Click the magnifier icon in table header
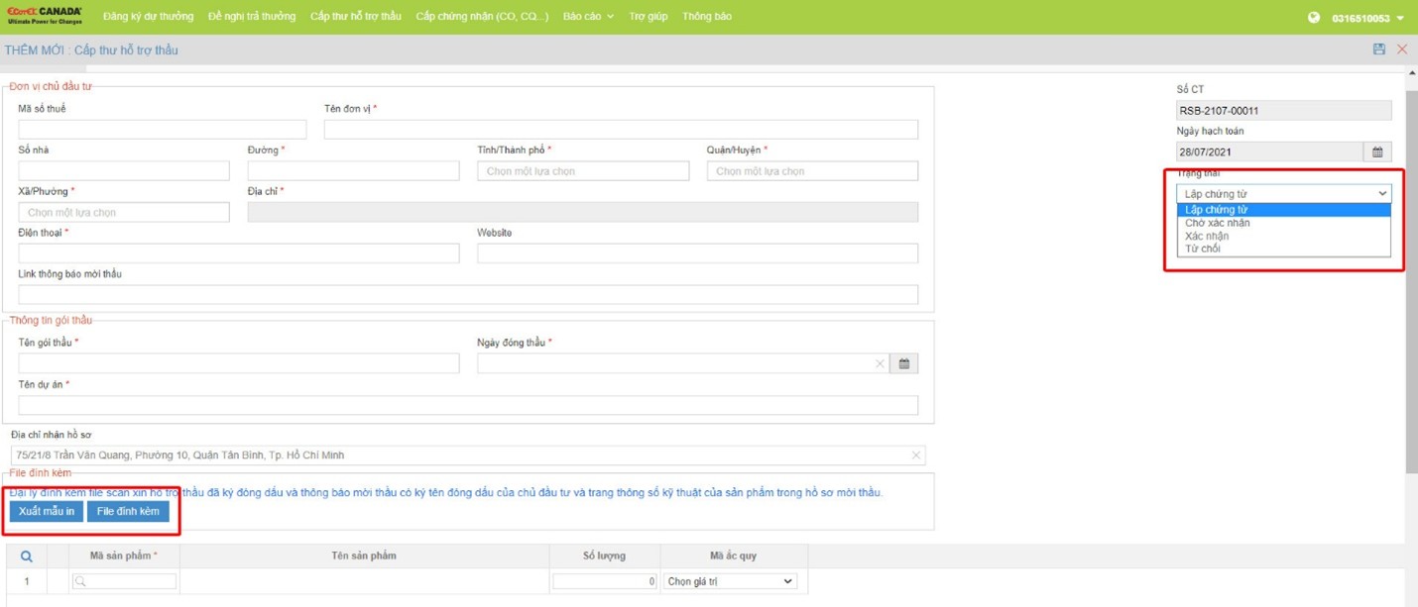This screenshot has width=1418, height=607. click(x=27, y=556)
